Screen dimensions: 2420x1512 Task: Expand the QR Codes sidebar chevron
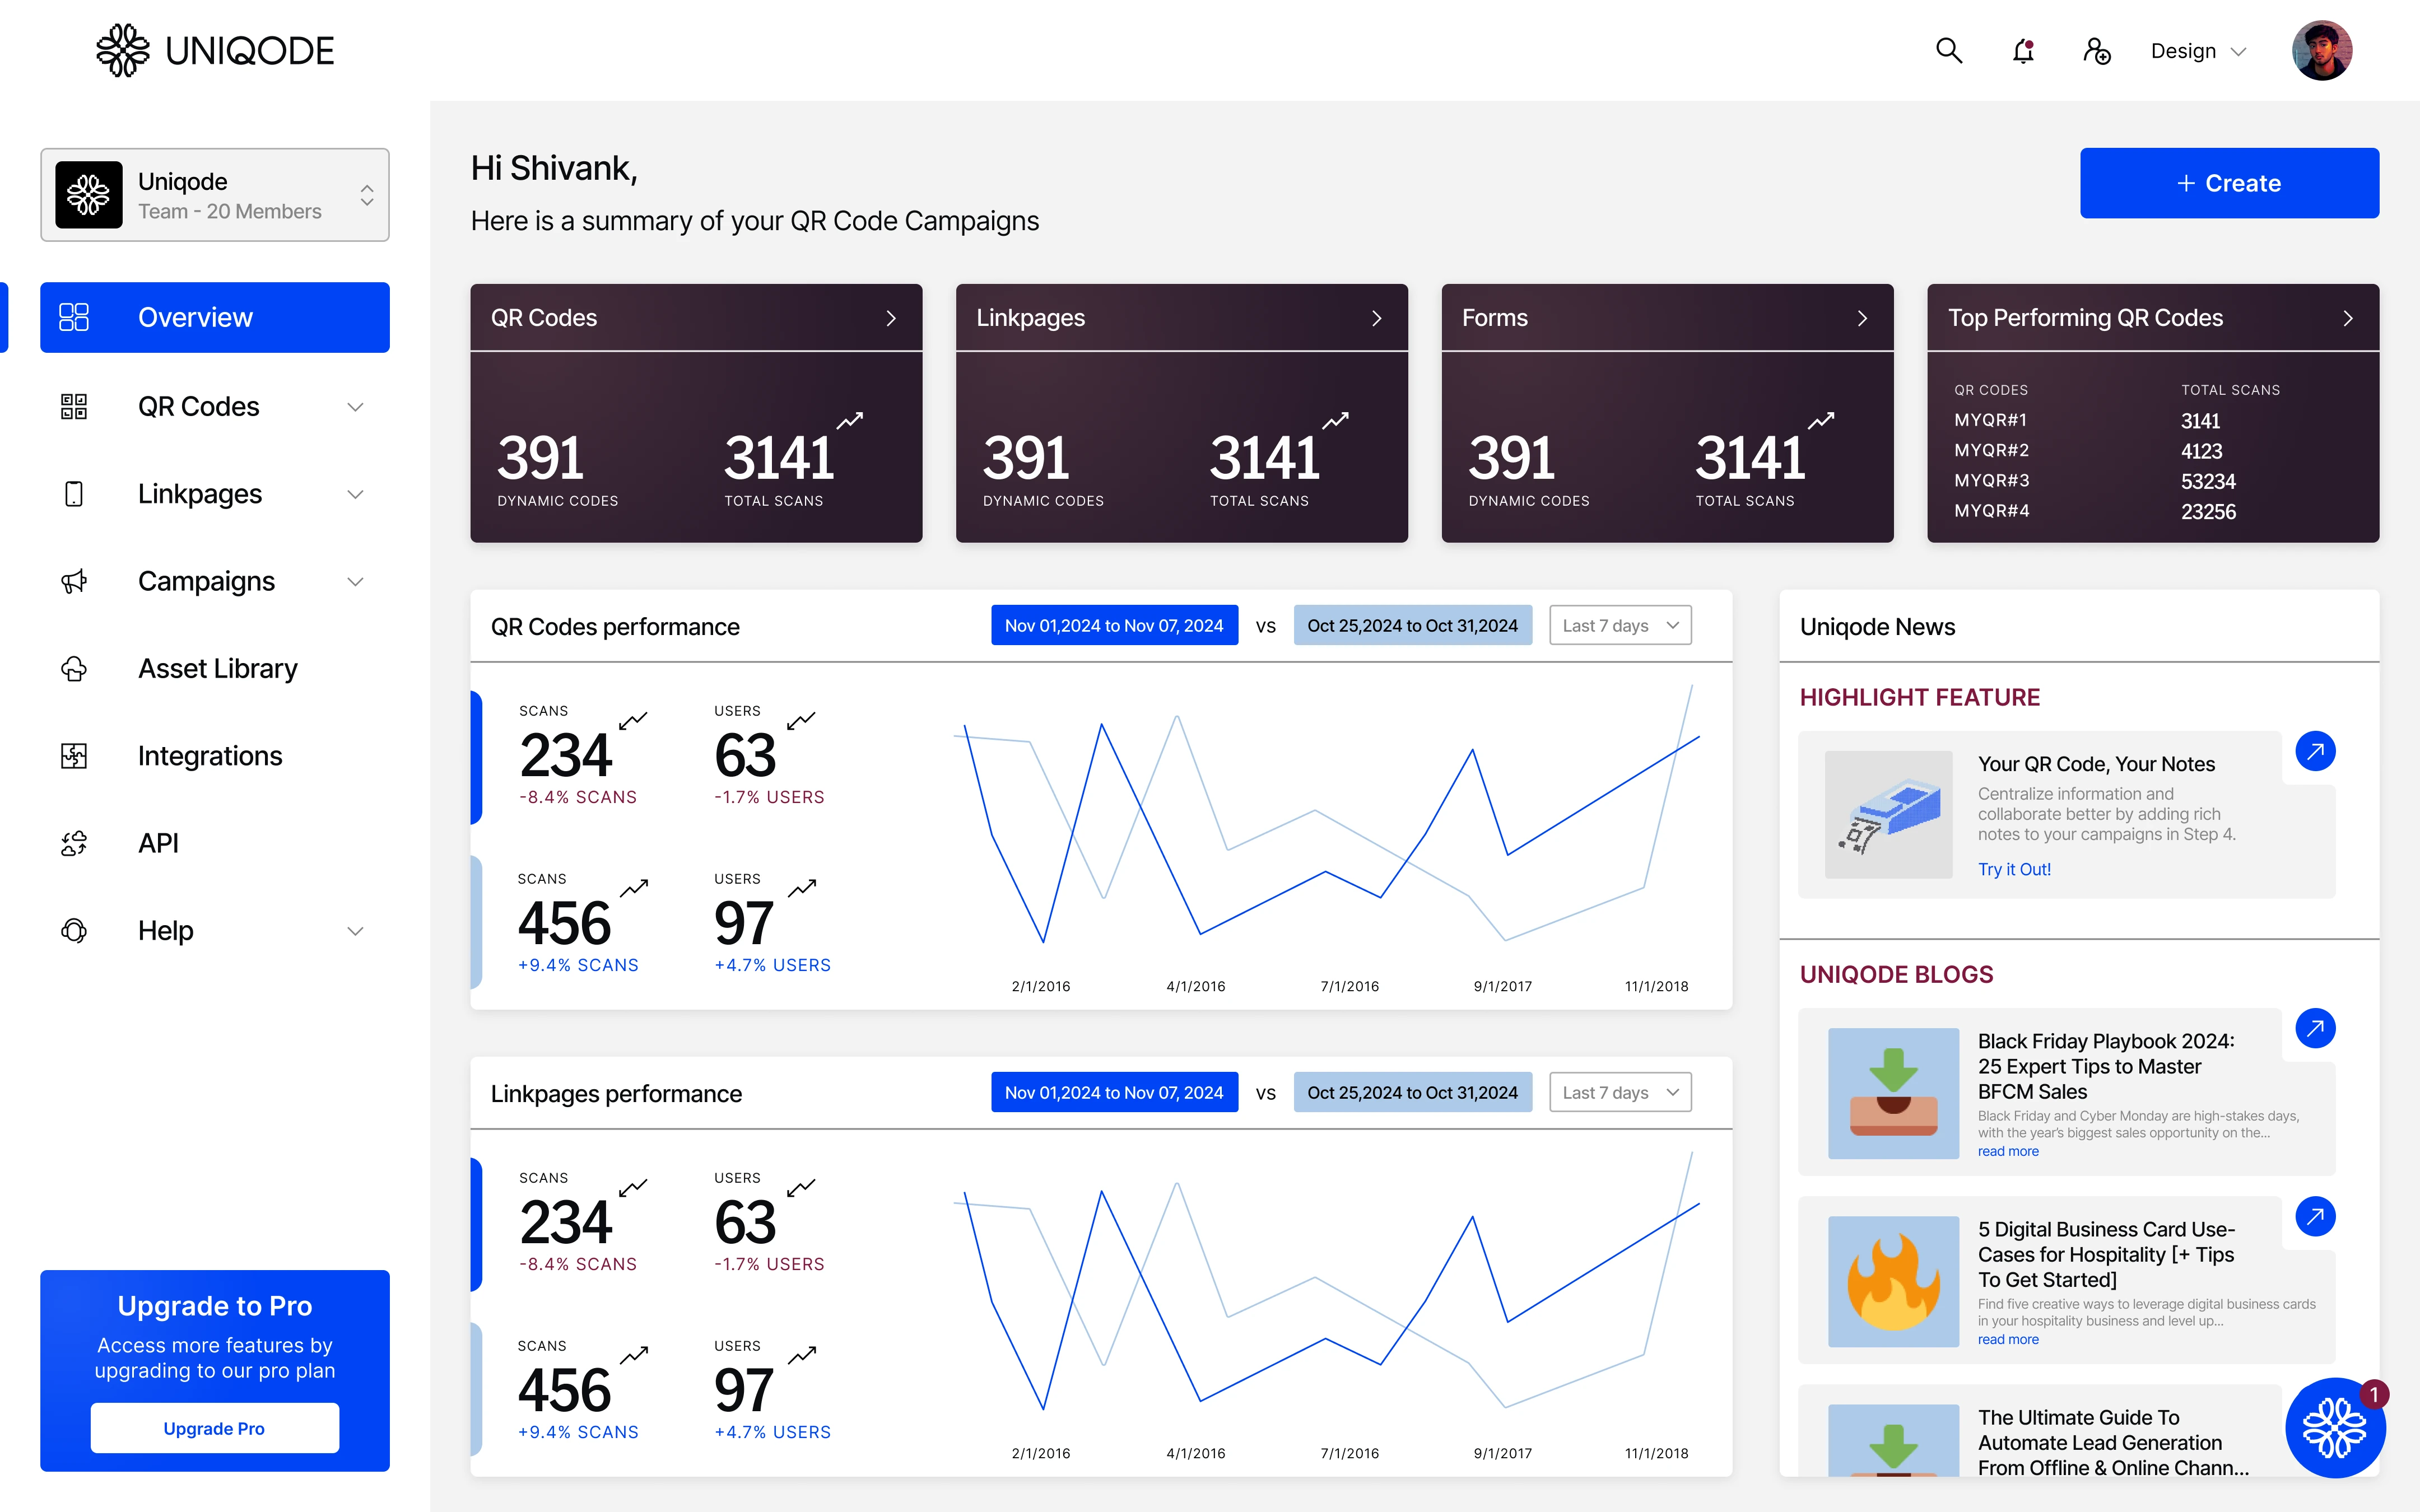(355, 407)
